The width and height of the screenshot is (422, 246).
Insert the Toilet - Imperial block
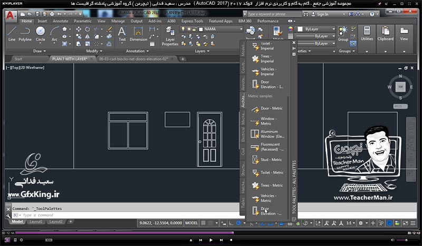pyautogui.click(x=262, y=46)
